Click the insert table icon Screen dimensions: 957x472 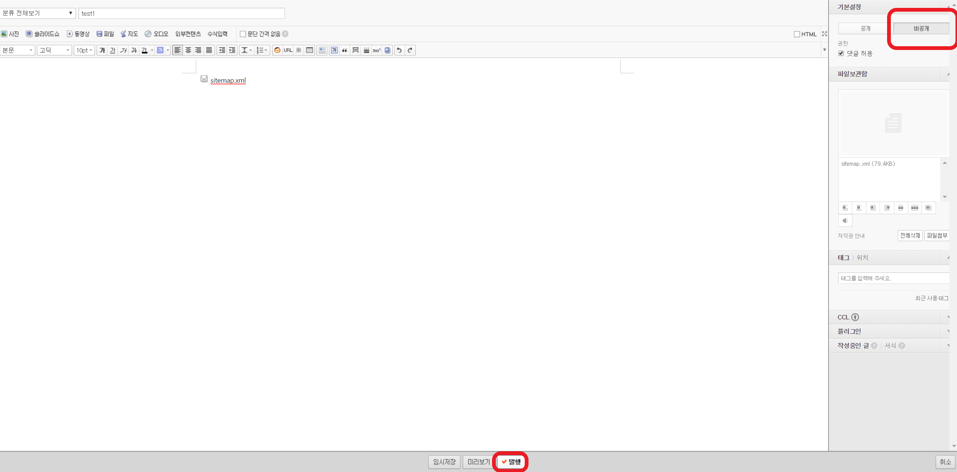(309, 50)
